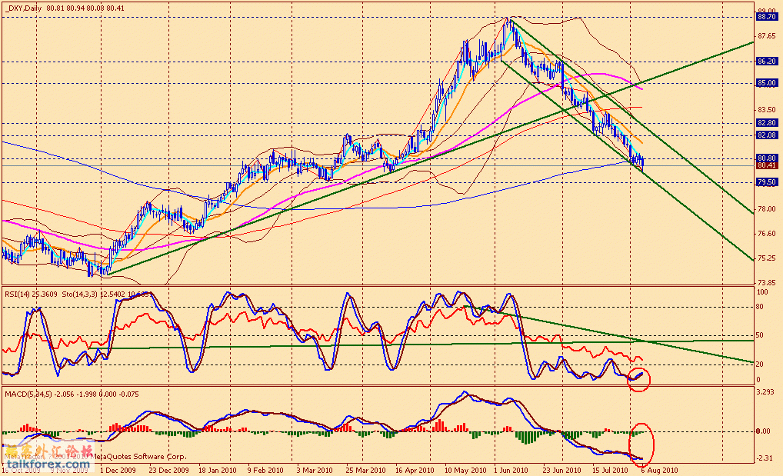Click the red 80.41 current price label
Image resolution: width=783 pixels, height=476 pixels.
click(x=767, y=165)
